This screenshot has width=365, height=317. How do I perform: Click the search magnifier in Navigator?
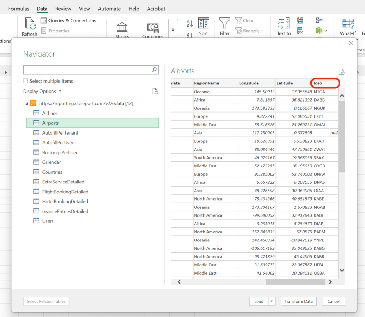coord(154,70)
